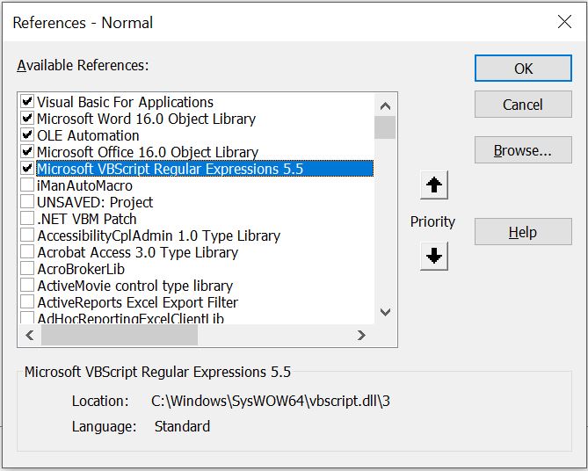588x471 pixels.
Task: Check the AccessibilityCplAdmin 1.0 Type Library checkbox
Action: [x=27, y=235]
